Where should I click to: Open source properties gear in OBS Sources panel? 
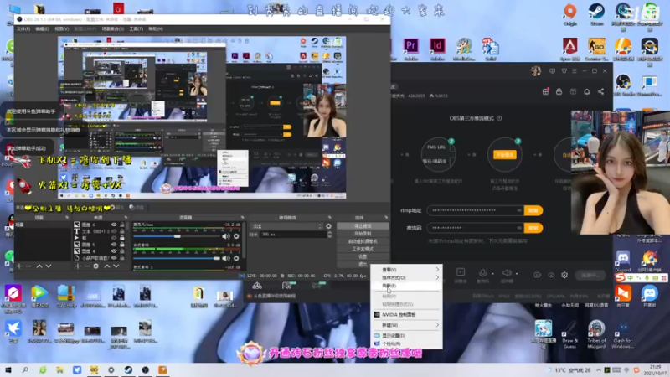[96, 266]
